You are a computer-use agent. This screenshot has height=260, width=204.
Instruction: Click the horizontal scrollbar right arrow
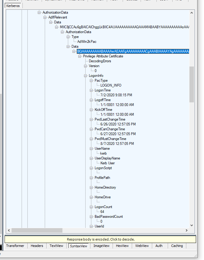pyautogui.click(x=187, y=230)
